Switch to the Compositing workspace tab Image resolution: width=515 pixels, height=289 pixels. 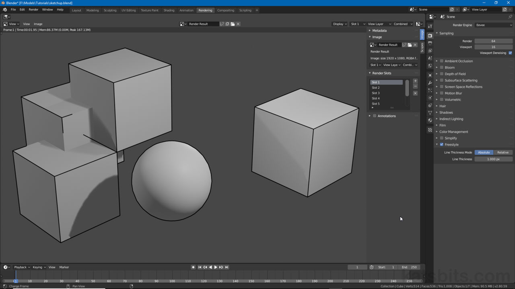(x=226, y=10)
